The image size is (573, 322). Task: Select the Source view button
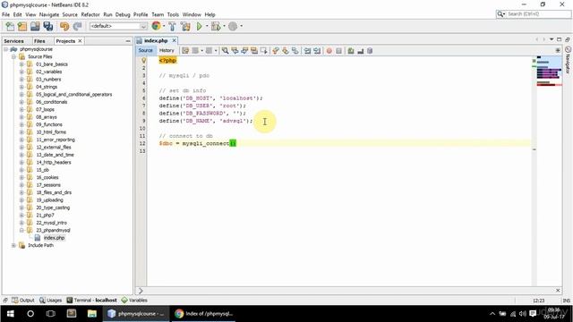[x=145, y=50]
